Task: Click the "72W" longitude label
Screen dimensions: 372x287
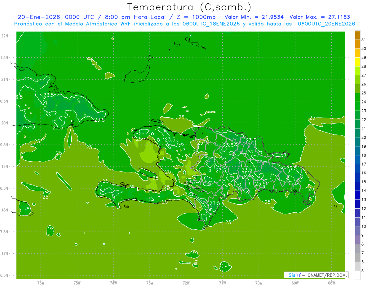Action: [186, 283]
